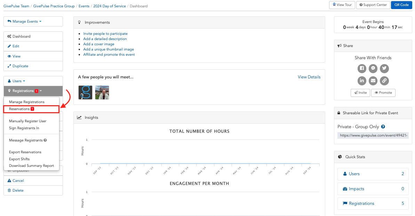Open Events breadcrumb link
The image size is (415, 216).
click(84, 6)
